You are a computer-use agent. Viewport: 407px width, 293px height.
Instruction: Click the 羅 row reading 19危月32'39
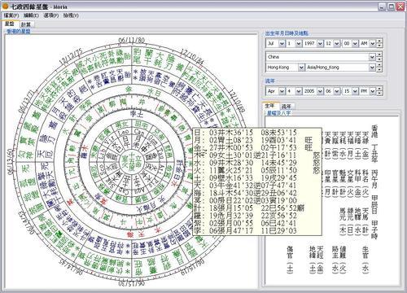(x=245, y=216)
